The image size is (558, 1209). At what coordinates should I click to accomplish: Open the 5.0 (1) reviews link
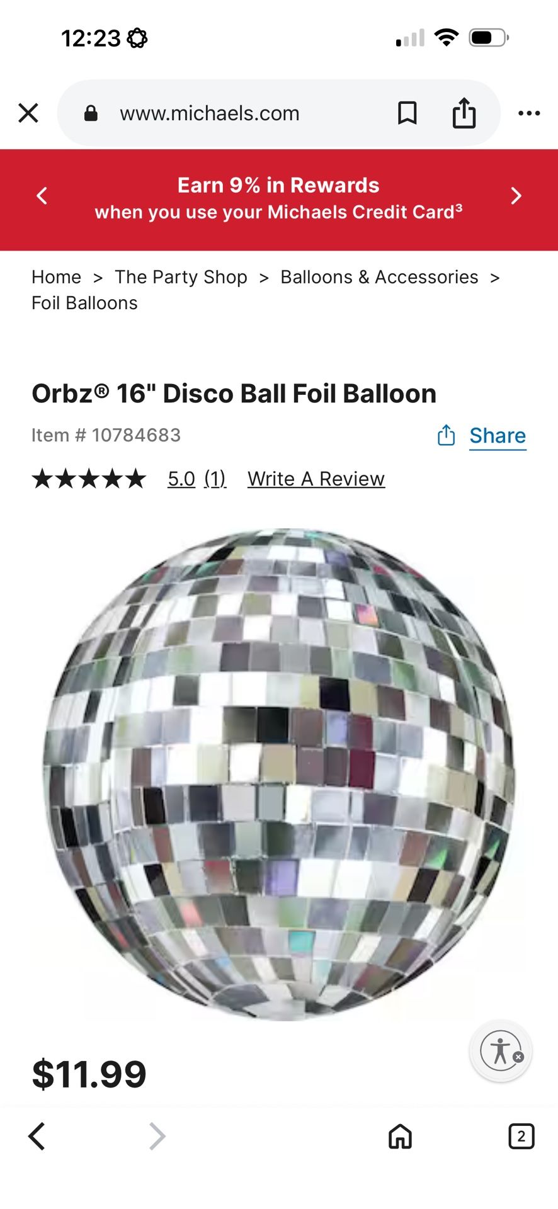(x=196, y=479)
